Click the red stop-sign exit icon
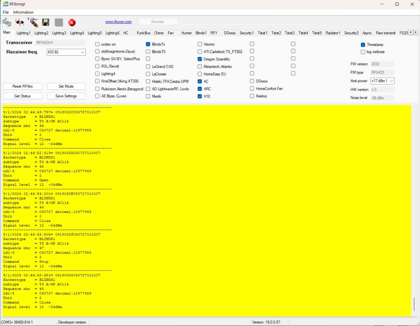Image resolution: width=420 pixels, height=326 pixels. 72,23
